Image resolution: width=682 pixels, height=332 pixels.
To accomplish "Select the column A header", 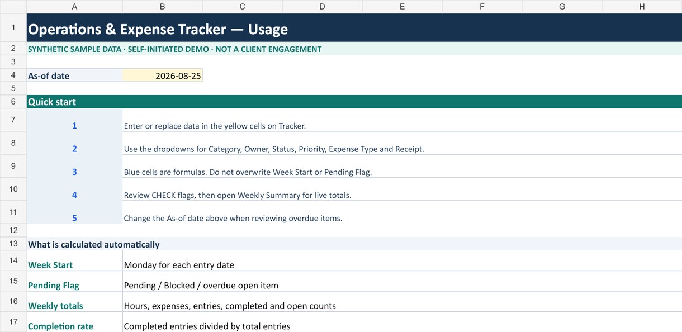I will [x=74, y=7].
